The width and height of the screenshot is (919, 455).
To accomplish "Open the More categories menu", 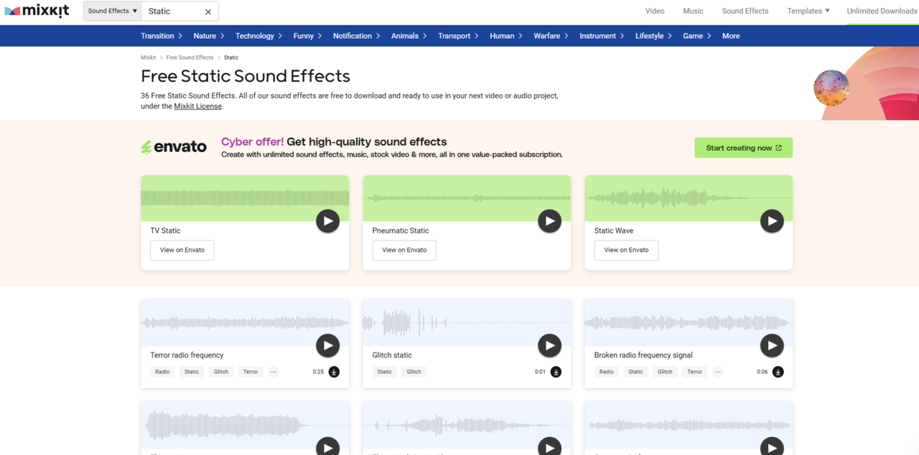I will coord(731,36).
